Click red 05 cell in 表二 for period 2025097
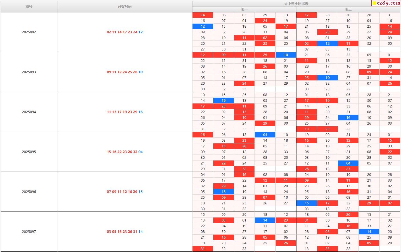The height and width of the screenshot is (252, 401). [x=369, y=243]
